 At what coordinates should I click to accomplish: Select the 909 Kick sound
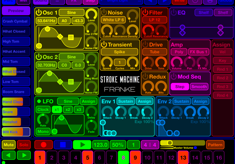pos(16,132)
